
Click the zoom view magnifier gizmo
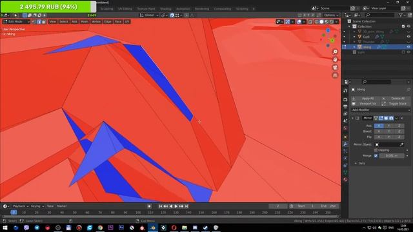tap(335, 52)
